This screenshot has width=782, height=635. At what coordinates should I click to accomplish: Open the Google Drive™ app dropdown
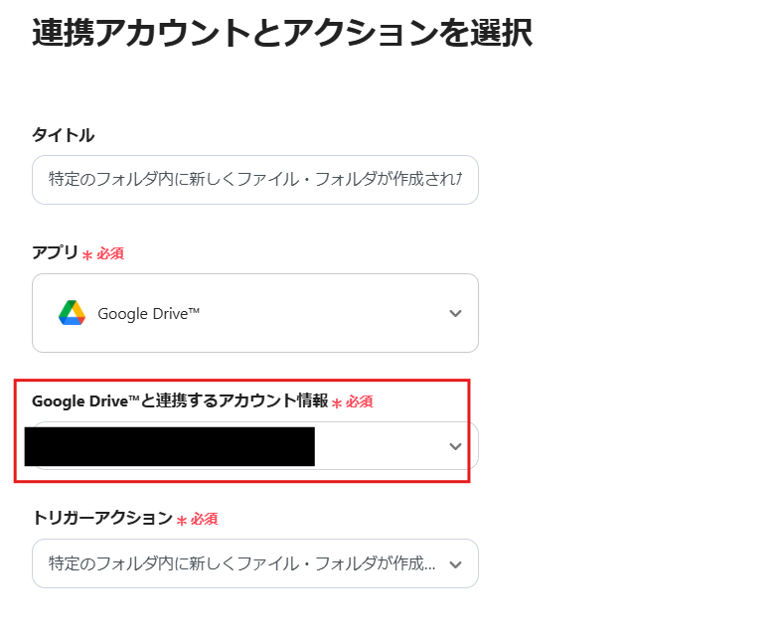pos(254,313)
